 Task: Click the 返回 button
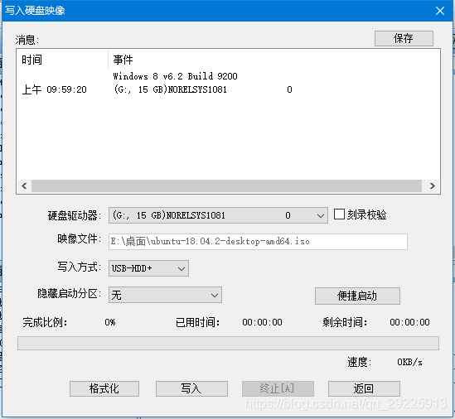point(364,388)
